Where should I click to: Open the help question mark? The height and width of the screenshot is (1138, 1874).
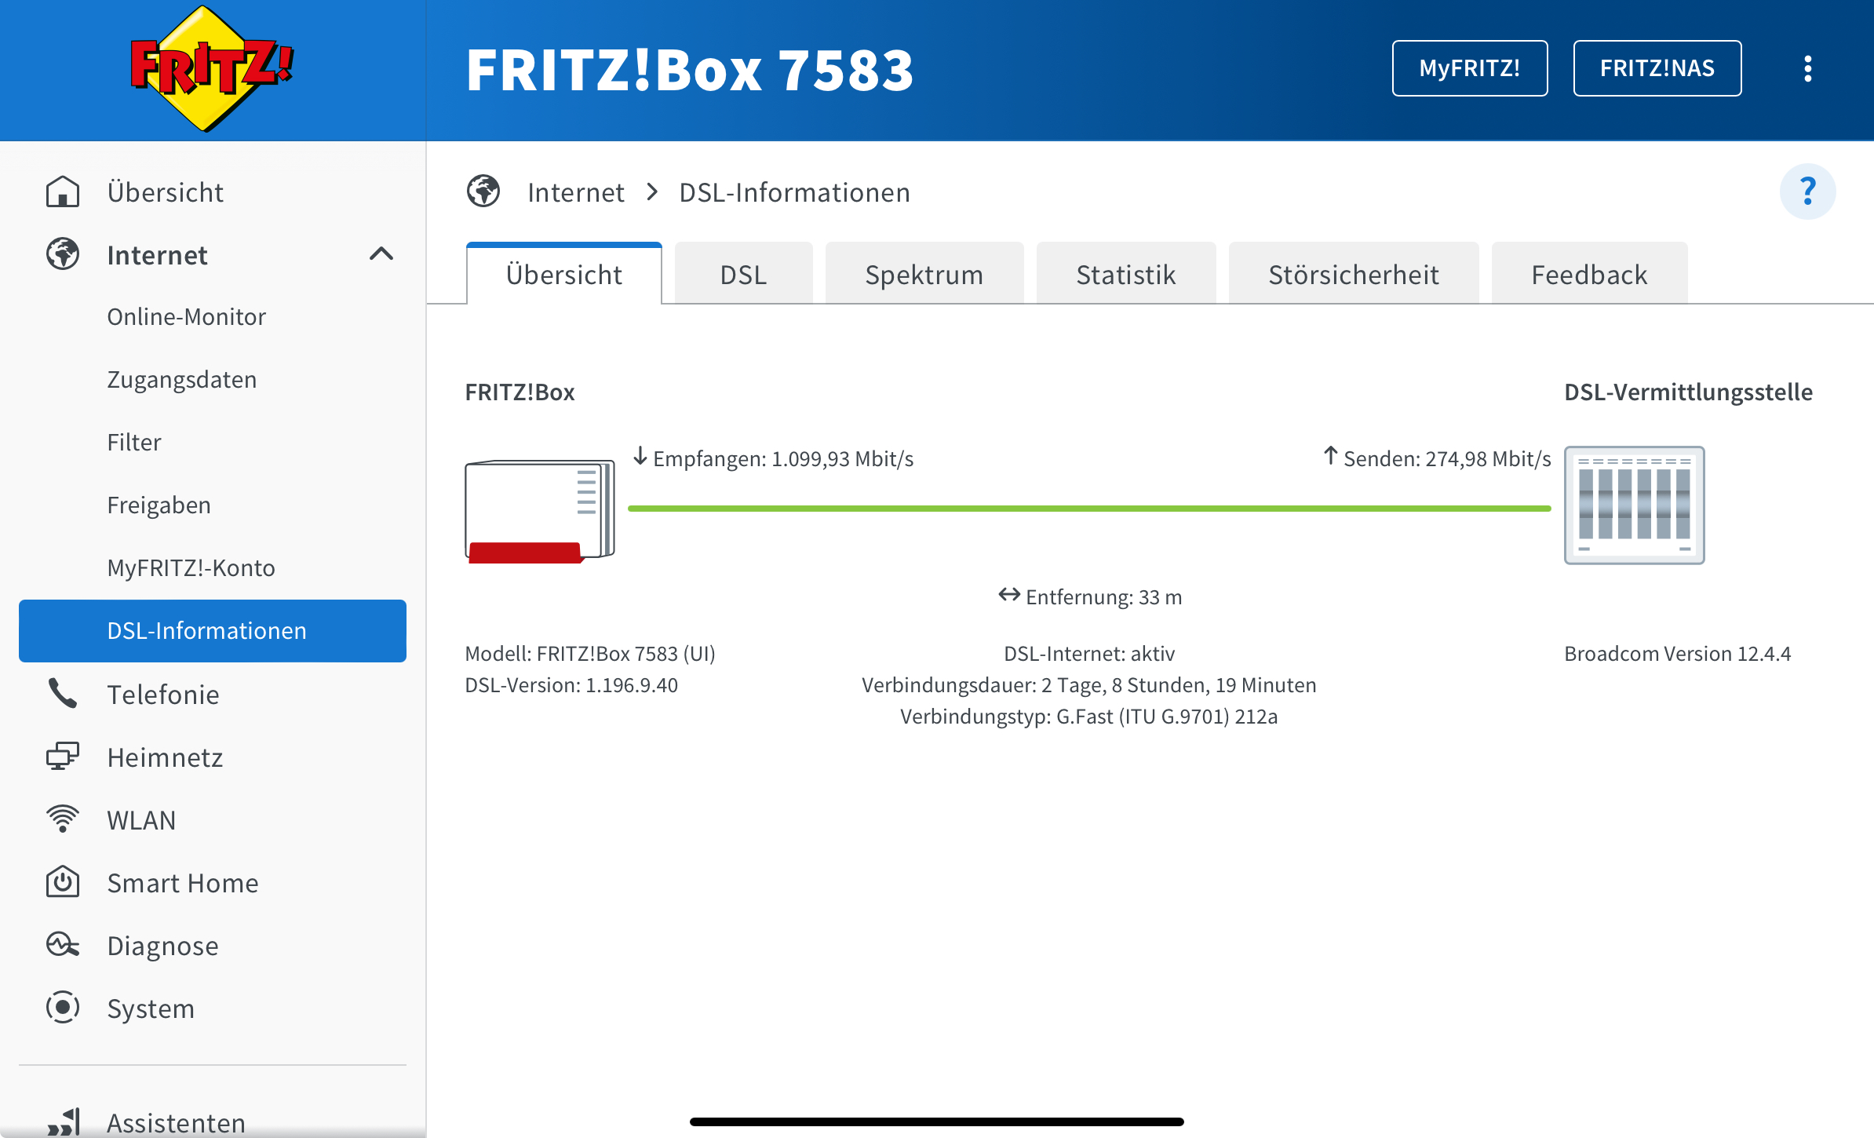[1807, 191]
